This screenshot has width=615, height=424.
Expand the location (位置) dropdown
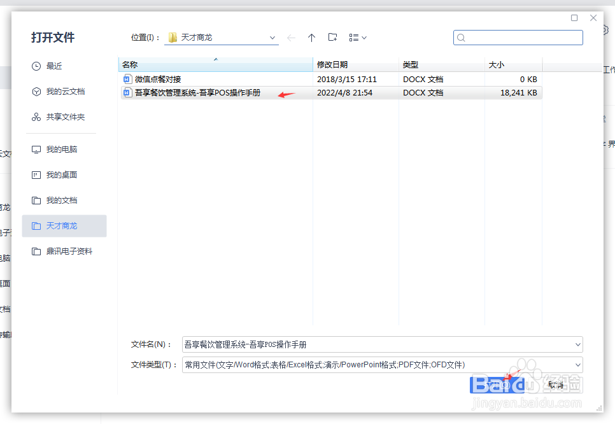pyautogui.click(x=272, y=38)
